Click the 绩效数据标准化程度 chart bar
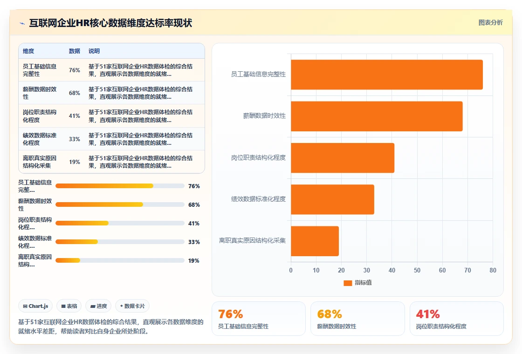The height and width of the screenshot is (354, 522). (x=333, y=199)
